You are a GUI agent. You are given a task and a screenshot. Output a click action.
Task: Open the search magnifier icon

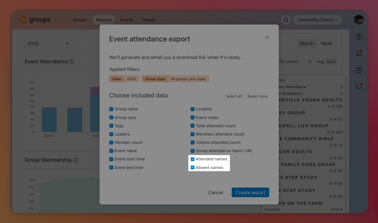(286, 20)
